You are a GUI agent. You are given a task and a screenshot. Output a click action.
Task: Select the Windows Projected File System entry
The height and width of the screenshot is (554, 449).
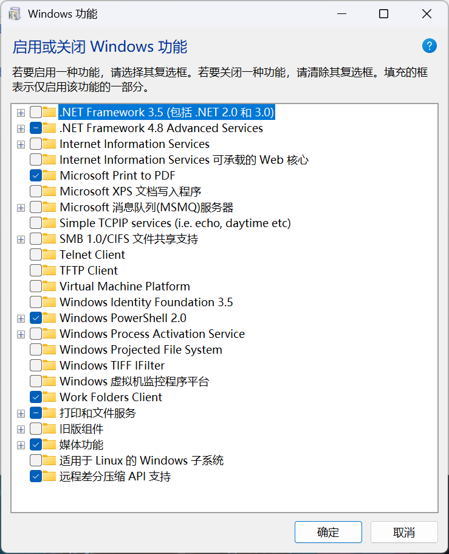click(141, 350)
